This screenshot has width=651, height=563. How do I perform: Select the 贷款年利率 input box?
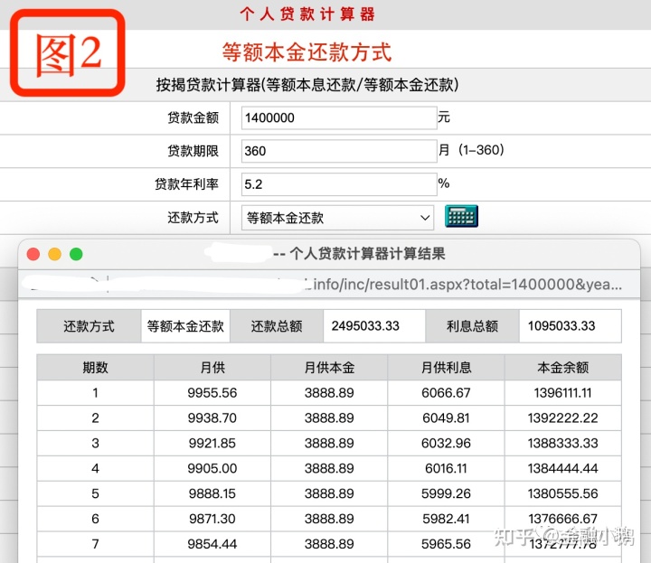pyautogui.click(x=339, y=184)
